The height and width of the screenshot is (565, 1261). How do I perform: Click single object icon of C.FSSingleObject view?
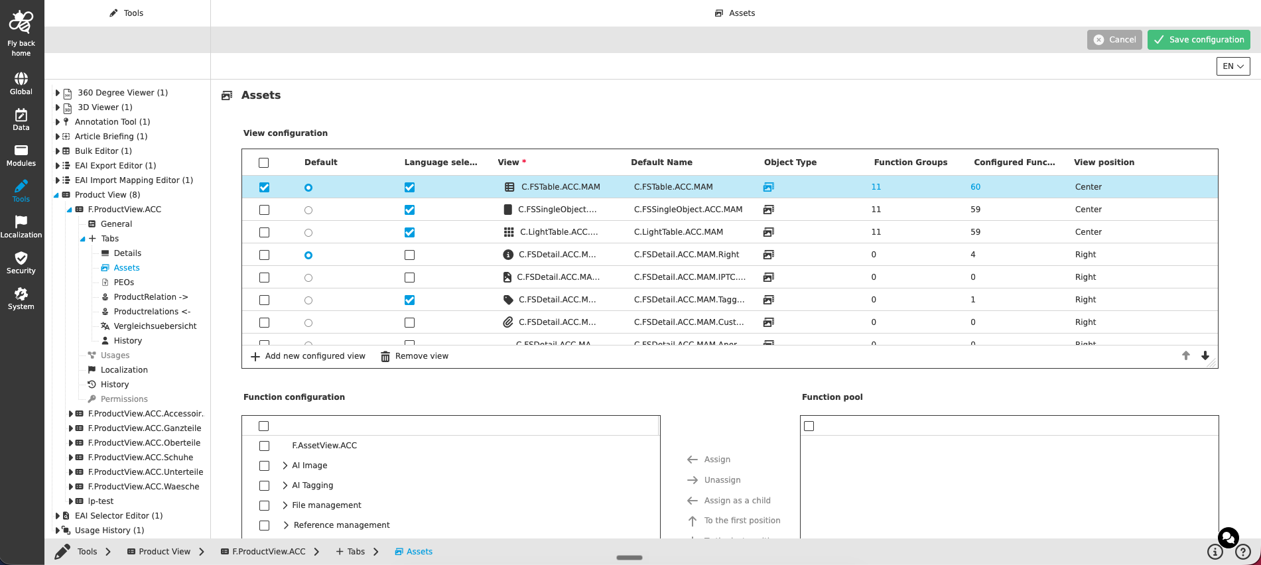pos(508,210)
